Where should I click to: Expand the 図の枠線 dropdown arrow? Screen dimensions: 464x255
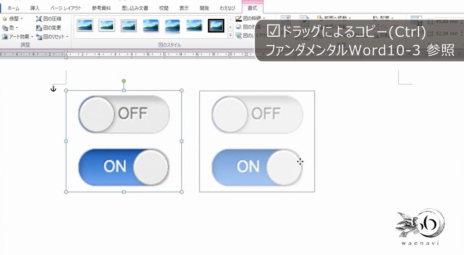[x=264, y=18]
